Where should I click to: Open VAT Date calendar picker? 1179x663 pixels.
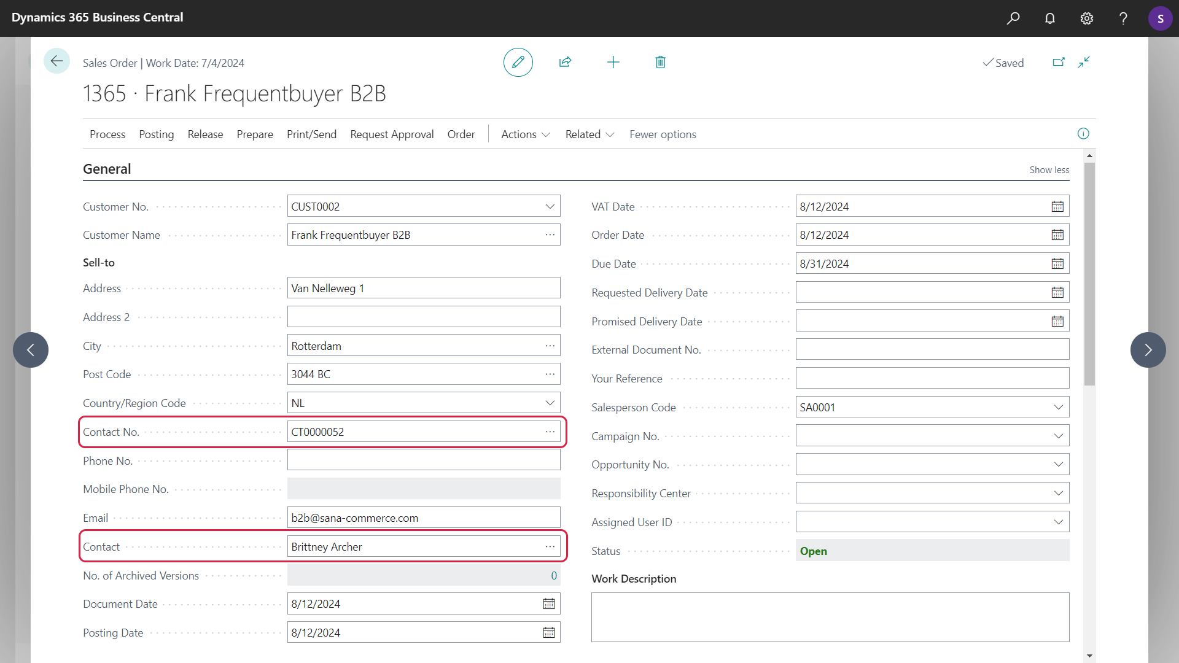(x=1057, y=207)
